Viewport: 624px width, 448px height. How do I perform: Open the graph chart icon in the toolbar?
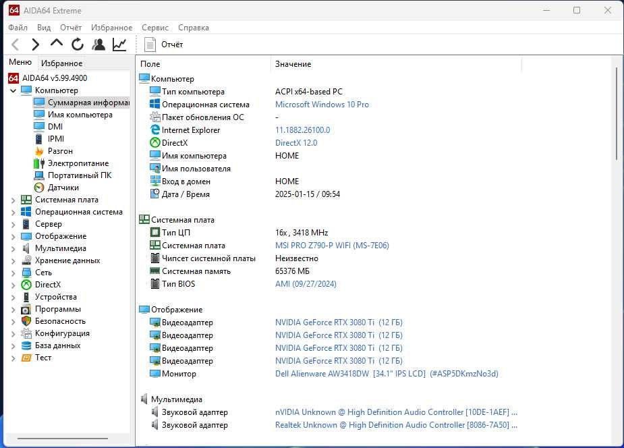click(x=119, y=44)
